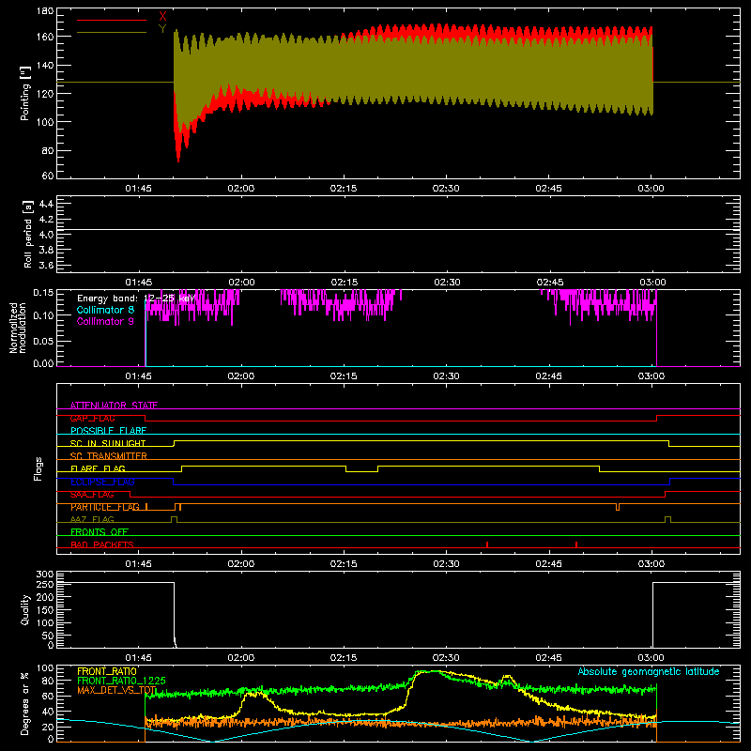Click the 02:15 time label under Pointing plot
The image size is (751, 751).
(344, 189)
